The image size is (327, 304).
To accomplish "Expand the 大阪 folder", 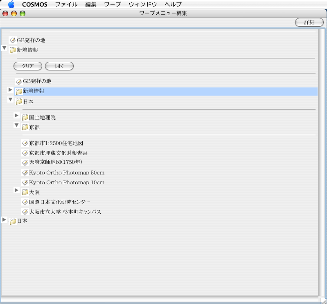I will [x=16, y=190].
